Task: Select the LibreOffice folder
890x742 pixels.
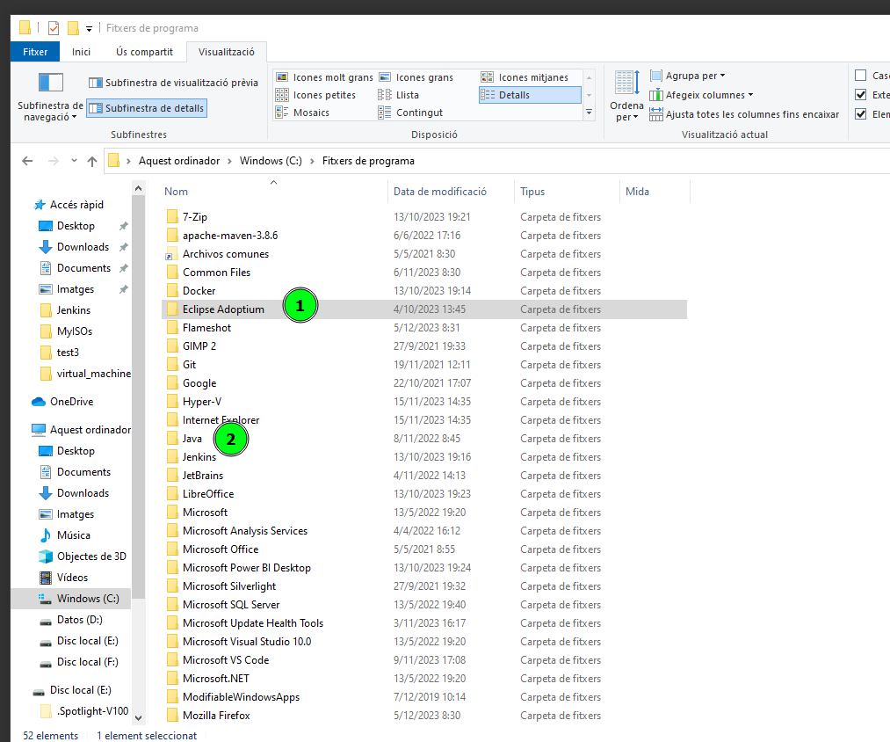Action: (424, 494)
